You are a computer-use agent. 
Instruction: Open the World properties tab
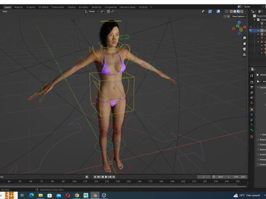[252, 103]
